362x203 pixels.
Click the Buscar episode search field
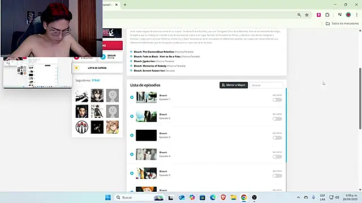[x=266, y=85]
